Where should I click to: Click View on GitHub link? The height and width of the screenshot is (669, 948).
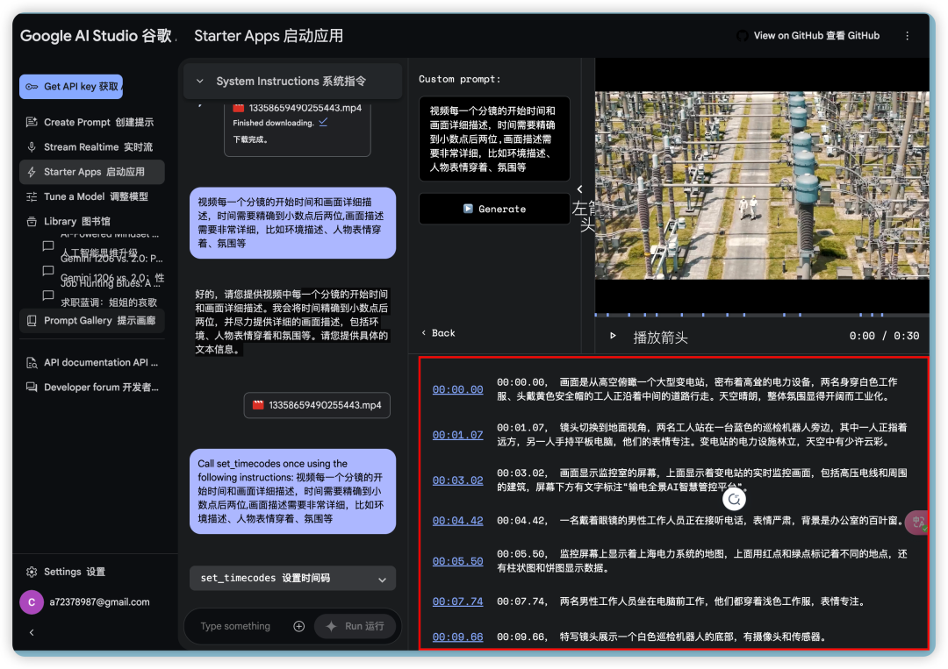816,36
